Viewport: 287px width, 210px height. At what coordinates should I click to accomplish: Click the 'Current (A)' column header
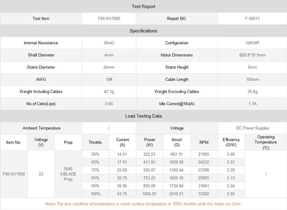point(122,143)
